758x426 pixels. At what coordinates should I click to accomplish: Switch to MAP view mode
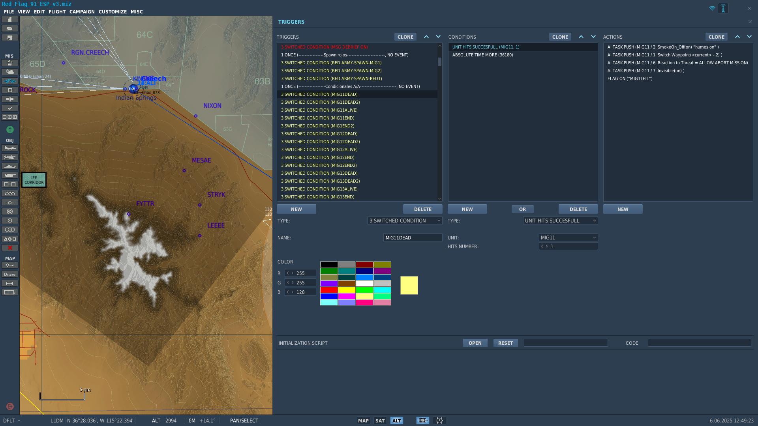click(363, 421)
